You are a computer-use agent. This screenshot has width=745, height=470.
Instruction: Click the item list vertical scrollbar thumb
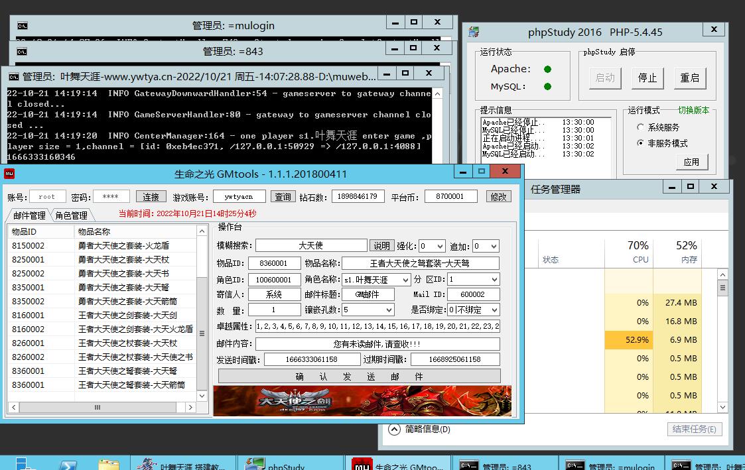pos(202,333)
